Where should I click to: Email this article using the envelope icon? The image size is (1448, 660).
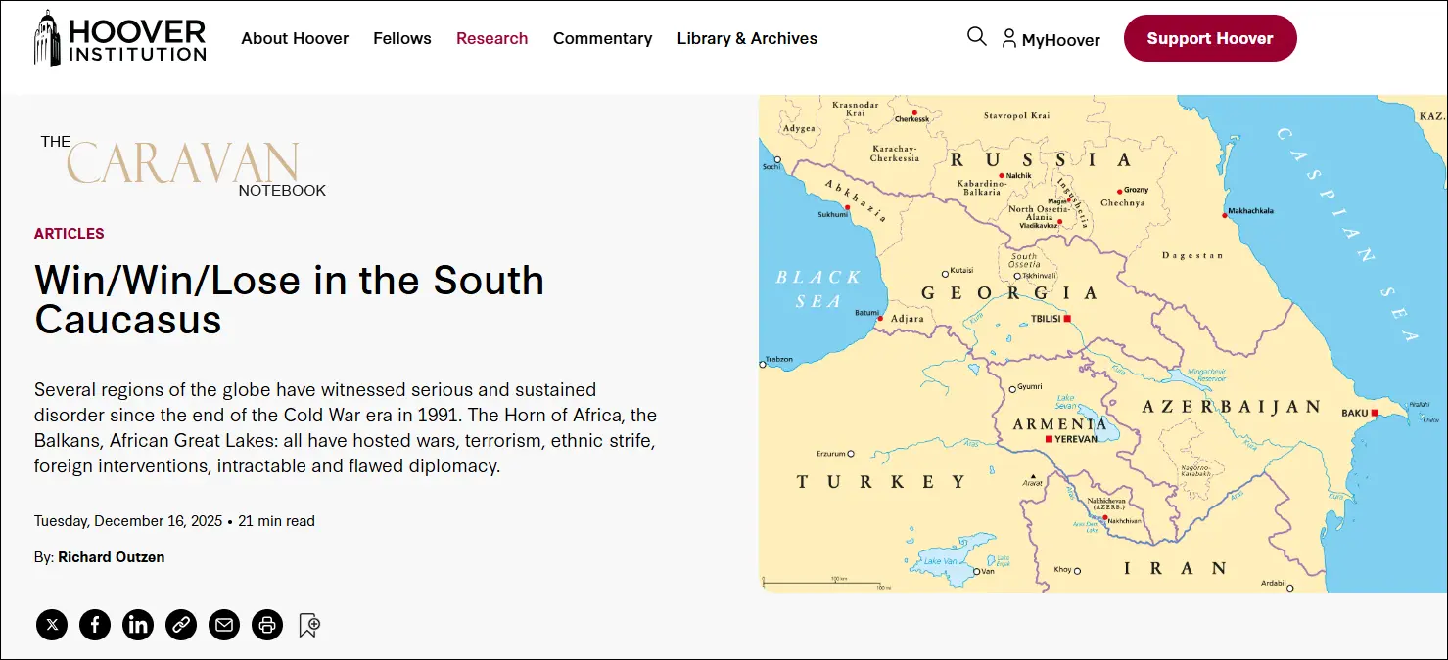tap(224, 625)
